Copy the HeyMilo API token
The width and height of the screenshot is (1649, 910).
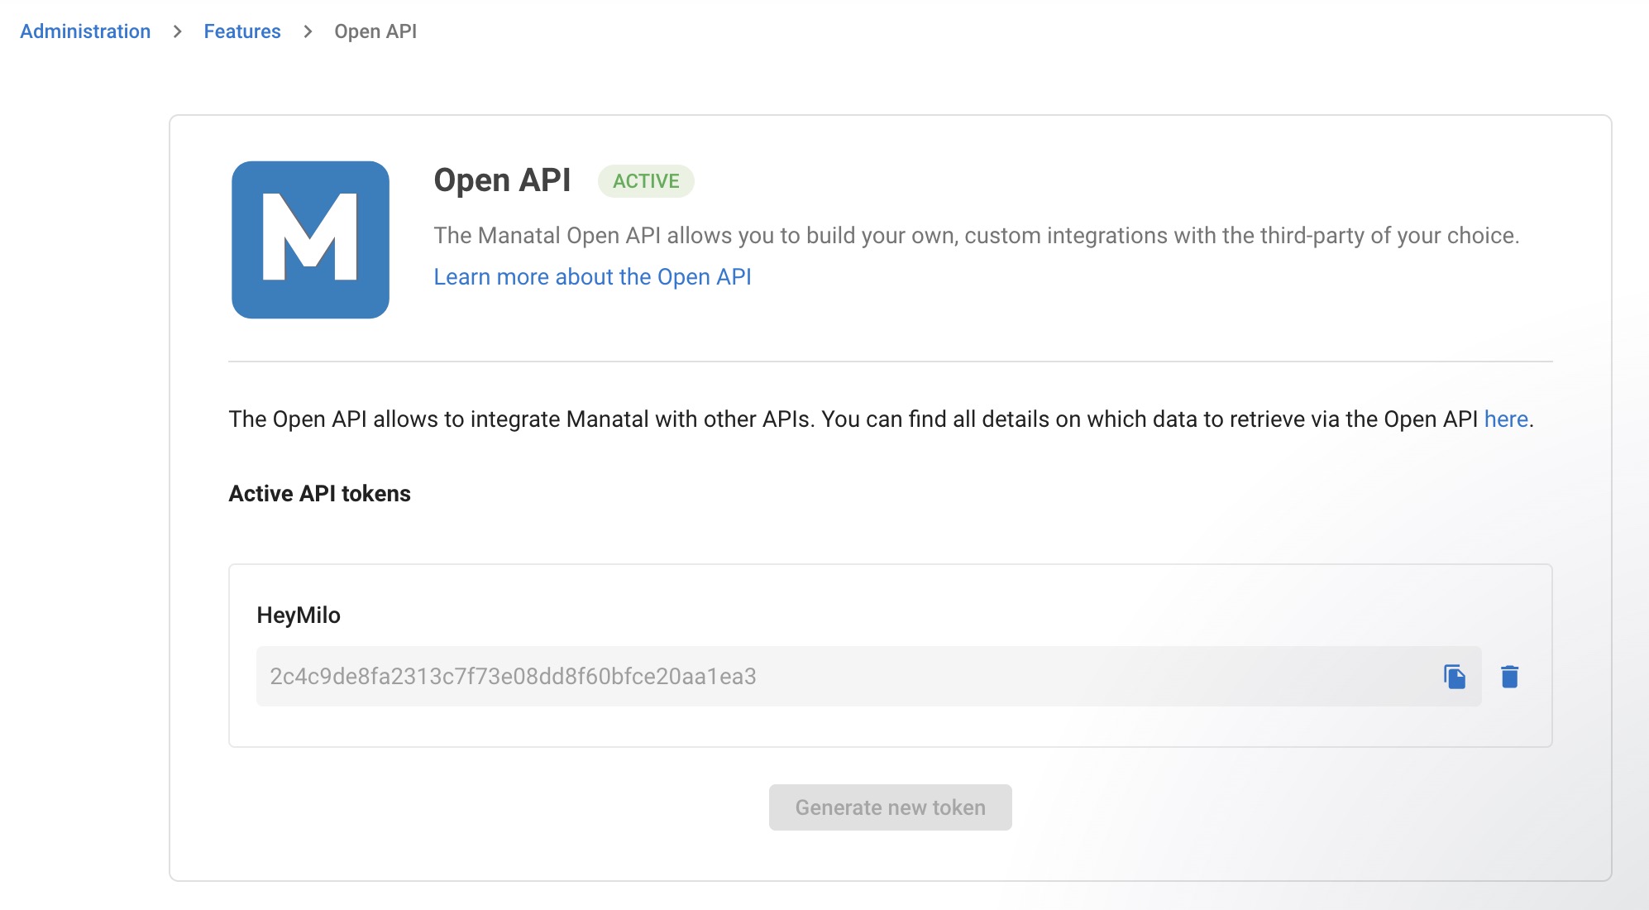tap(1455, 677)
